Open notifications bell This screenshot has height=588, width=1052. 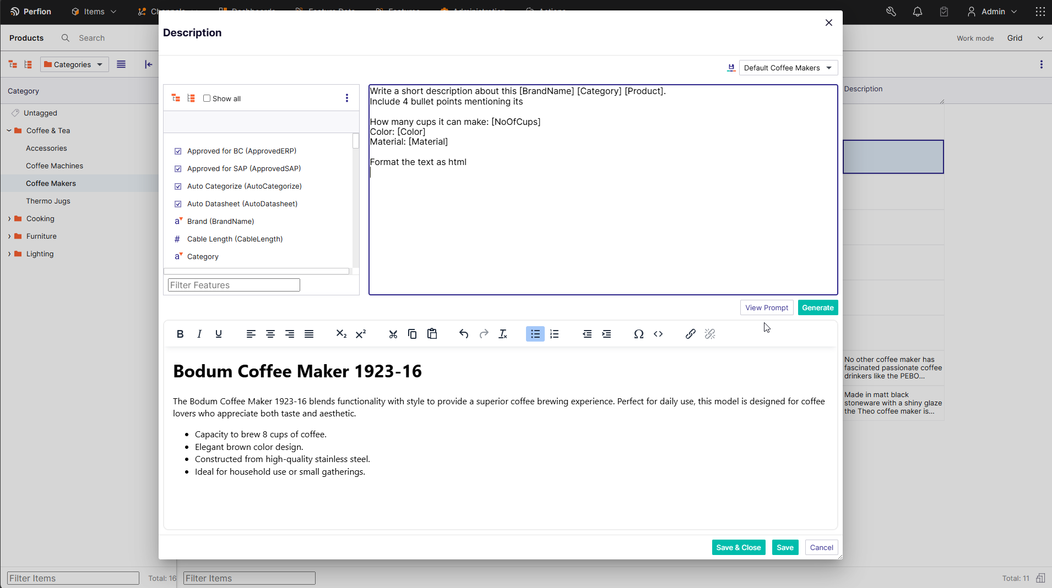918,12
